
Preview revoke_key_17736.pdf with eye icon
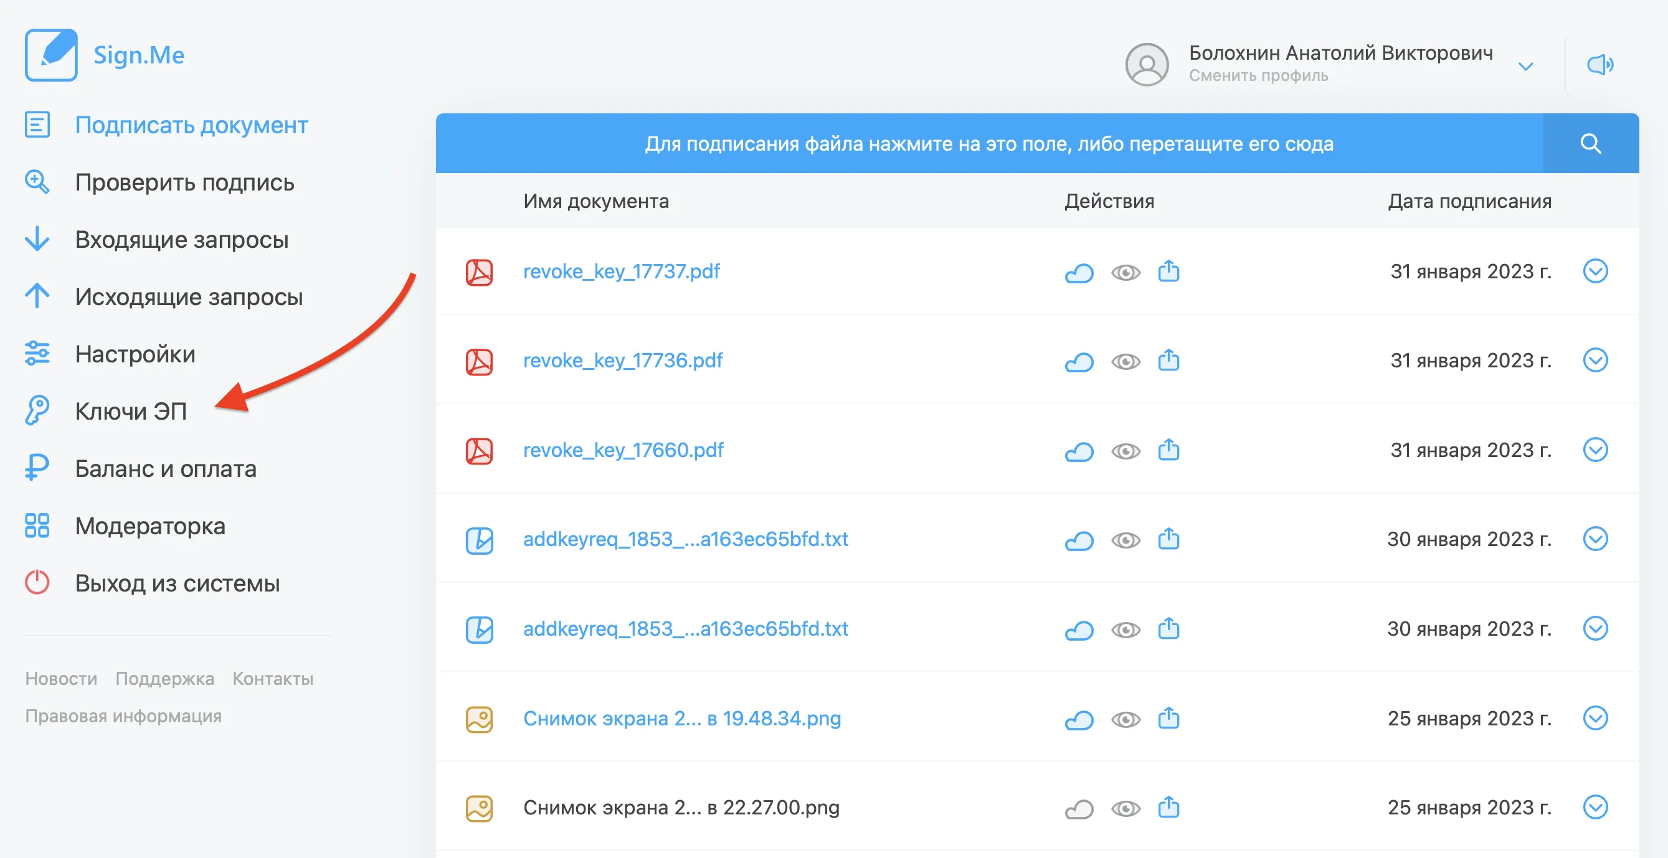[x=1125, y=362]
